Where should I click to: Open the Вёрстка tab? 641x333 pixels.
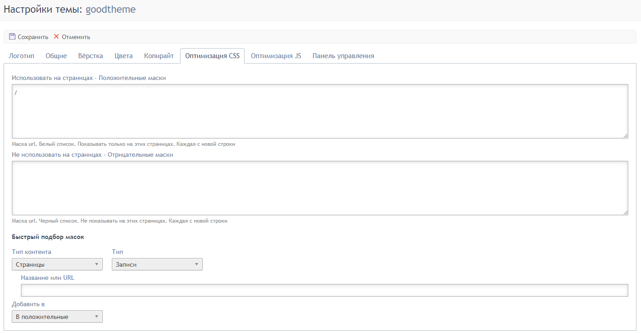point(90,56)
